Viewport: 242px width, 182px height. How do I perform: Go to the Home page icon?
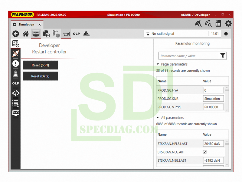pyautogui.click(x=26, y=34)
